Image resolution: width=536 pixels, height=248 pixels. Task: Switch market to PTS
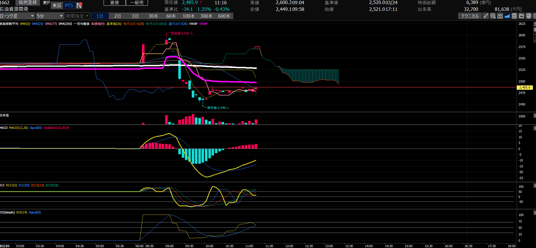[x=69, y=5]
